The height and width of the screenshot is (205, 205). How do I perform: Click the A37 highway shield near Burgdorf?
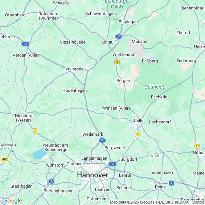pos(112,164)
